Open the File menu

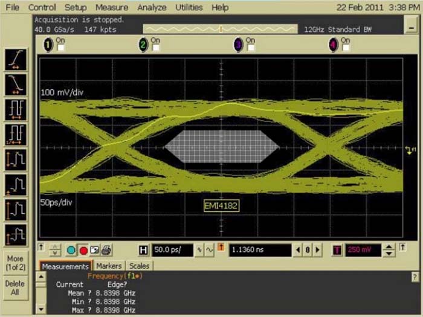pos(13,7)
